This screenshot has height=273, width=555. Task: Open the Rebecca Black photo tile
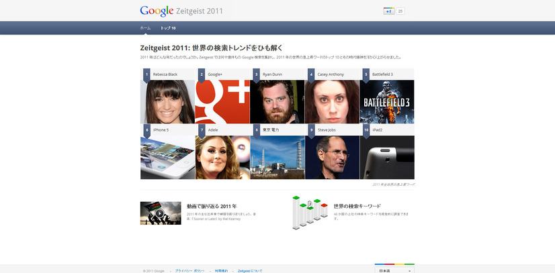(168, 102)
